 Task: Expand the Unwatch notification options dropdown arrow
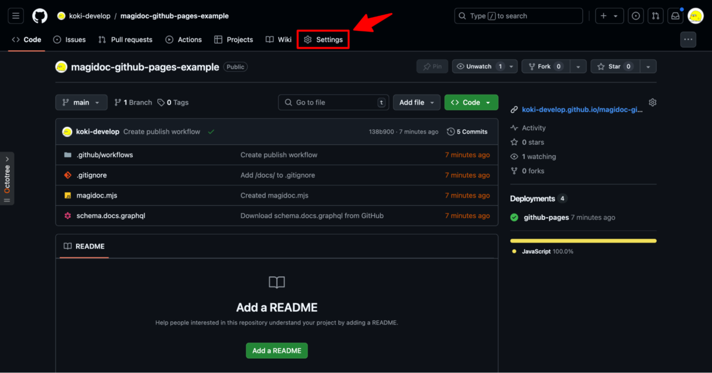pos(511,66)
